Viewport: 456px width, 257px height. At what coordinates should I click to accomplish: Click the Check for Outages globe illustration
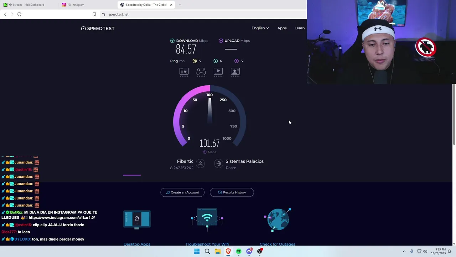[278, 220]
